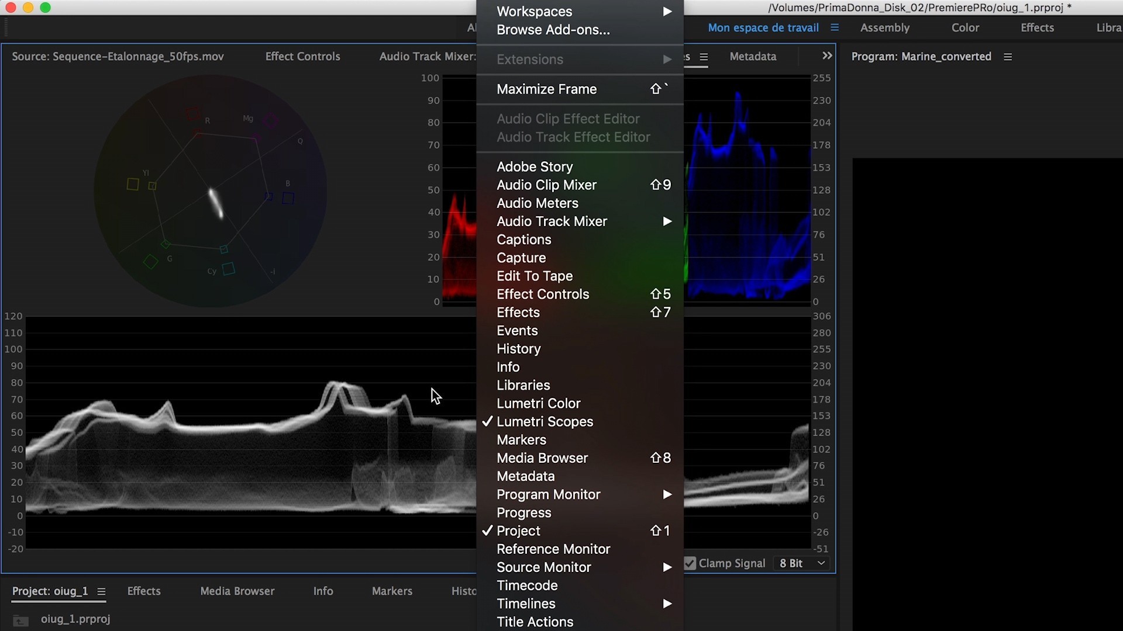
Task: Open History panel from the menu
Action: click(580, 349)
